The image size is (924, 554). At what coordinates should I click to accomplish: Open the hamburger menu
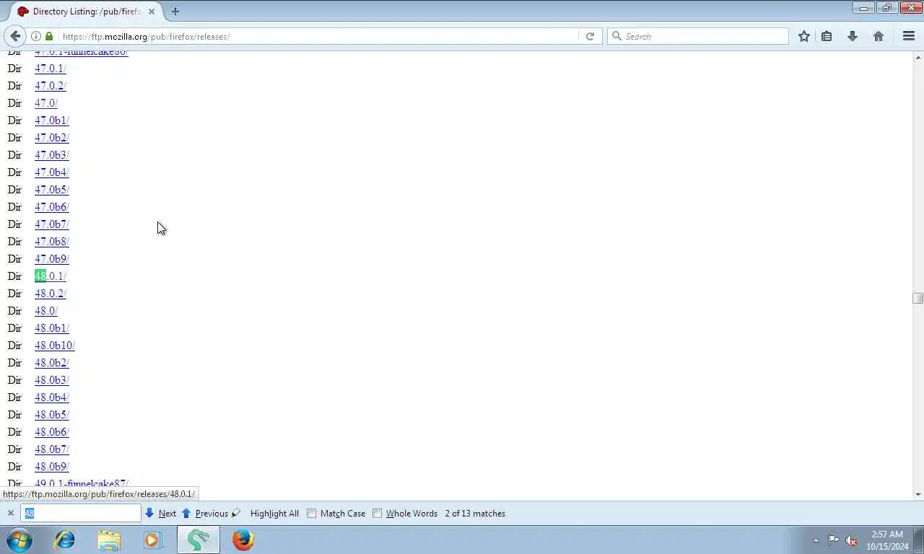click(x=909, y=36)
